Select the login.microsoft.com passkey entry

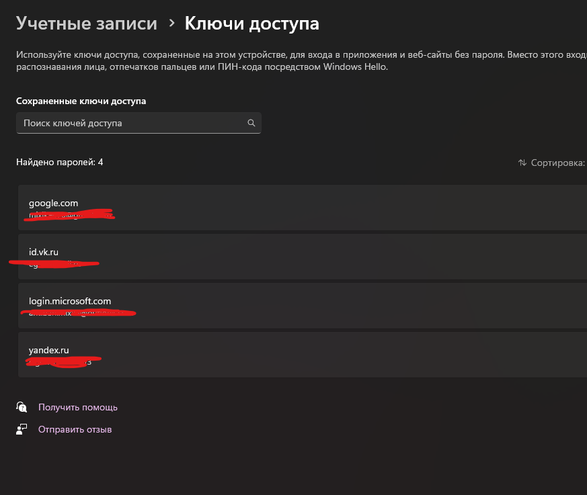pos(303,306)
